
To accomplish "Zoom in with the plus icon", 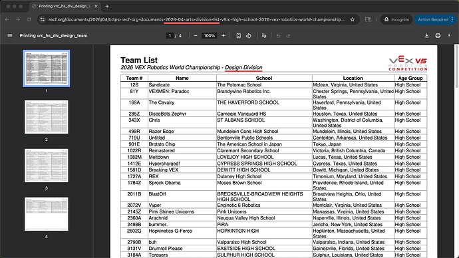I will 224,36.
